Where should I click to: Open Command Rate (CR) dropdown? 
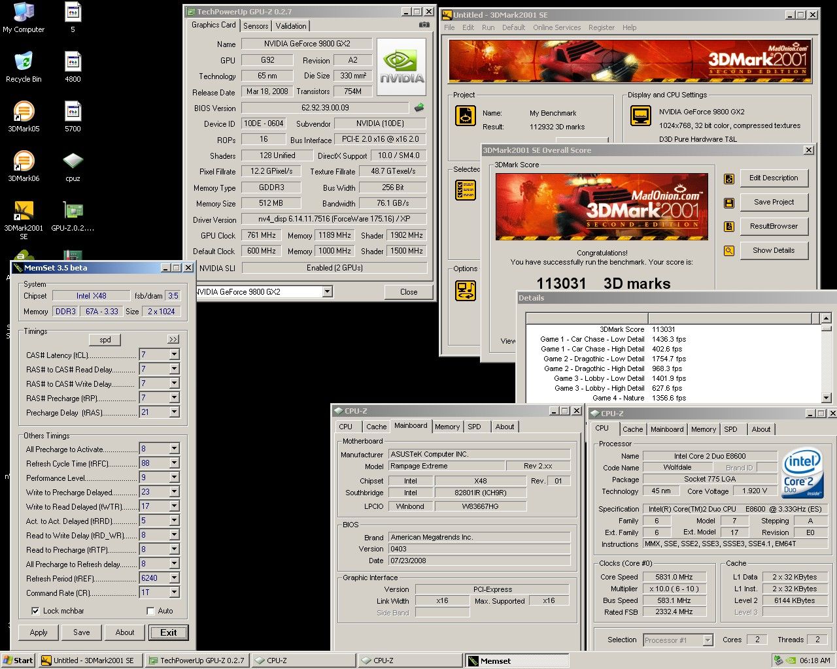click(x=174, y=593)
